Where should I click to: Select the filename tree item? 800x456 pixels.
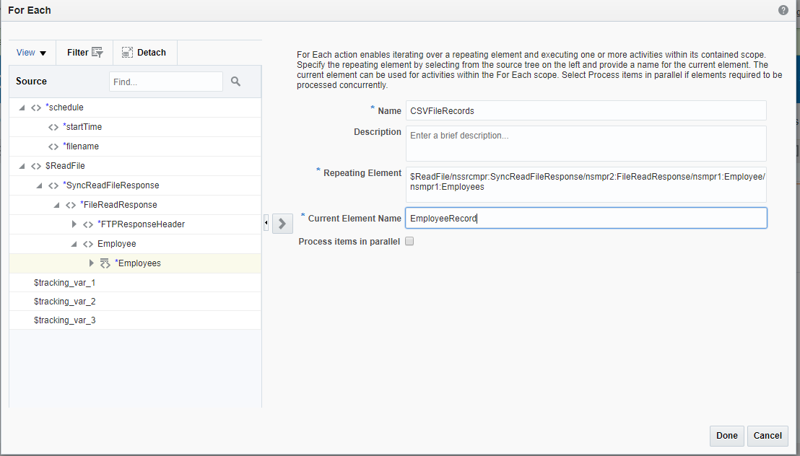[81, 146]
